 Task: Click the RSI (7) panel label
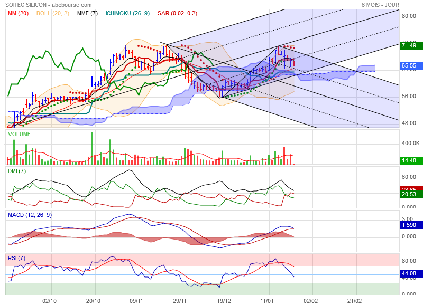[x=16, y=258]
